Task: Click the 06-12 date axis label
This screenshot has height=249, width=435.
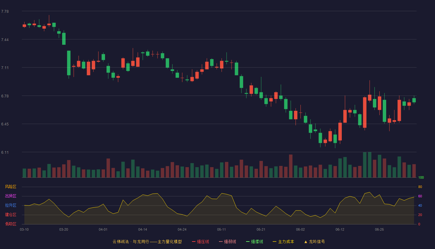Action: point(340,229)
